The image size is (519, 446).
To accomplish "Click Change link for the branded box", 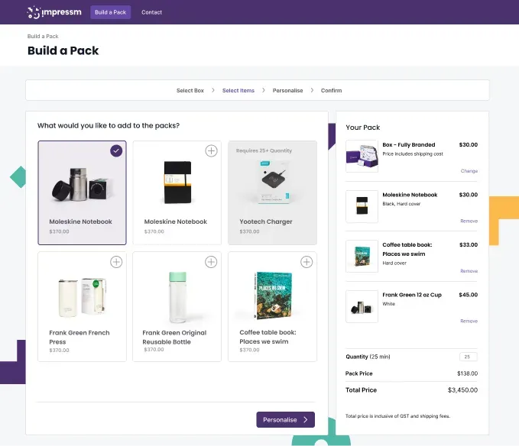I will pyautogui.click(x=469, y=171).
